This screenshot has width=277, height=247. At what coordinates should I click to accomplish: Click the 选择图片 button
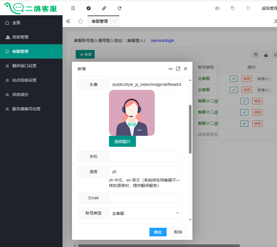[122, 141]
